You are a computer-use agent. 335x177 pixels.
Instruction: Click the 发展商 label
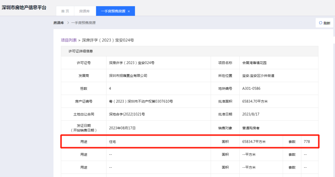84,76
